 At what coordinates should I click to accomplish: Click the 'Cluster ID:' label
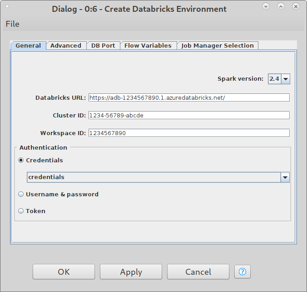click(x=69, y=115)
